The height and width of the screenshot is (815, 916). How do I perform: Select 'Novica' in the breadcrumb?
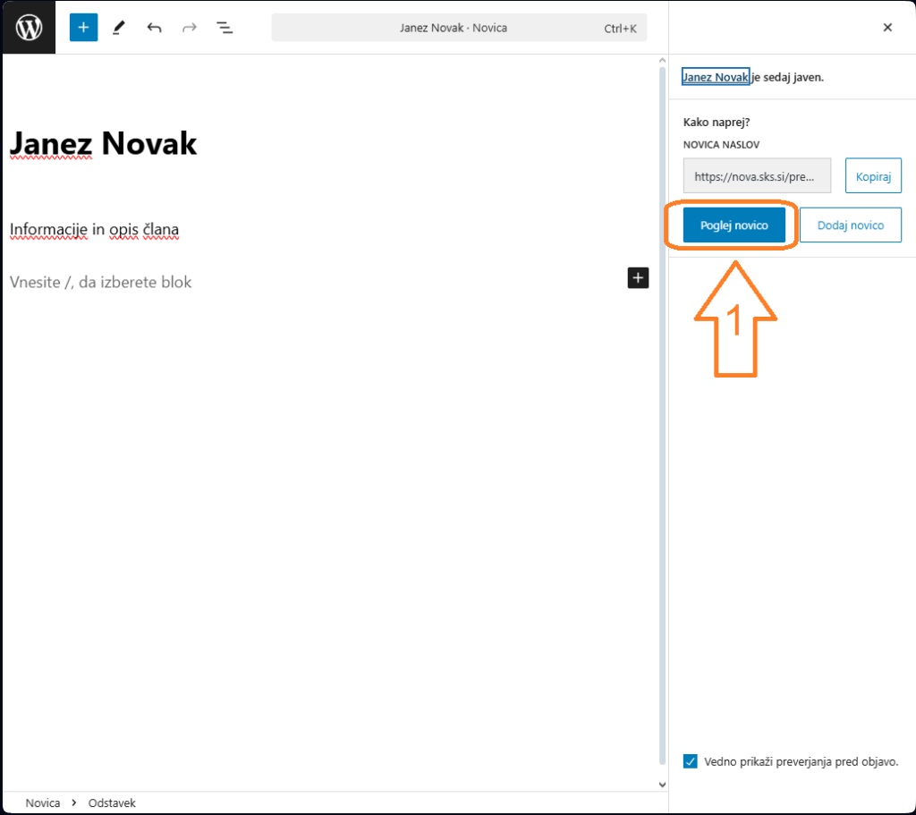pyautogui.click(x=43, y=803)
